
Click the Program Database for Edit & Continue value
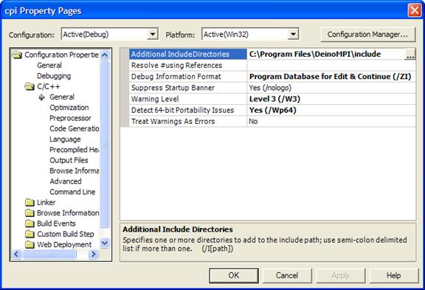pos(331,77)
